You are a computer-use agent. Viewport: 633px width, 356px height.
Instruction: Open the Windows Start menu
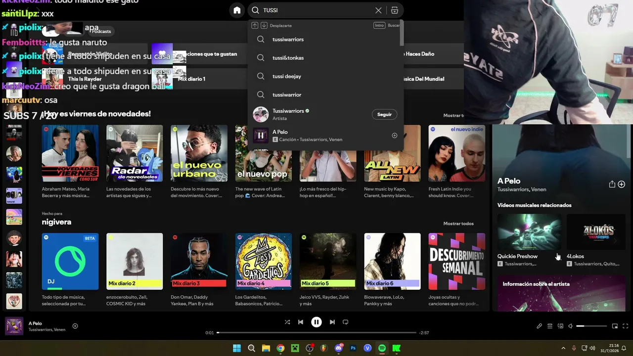(237, 348)
